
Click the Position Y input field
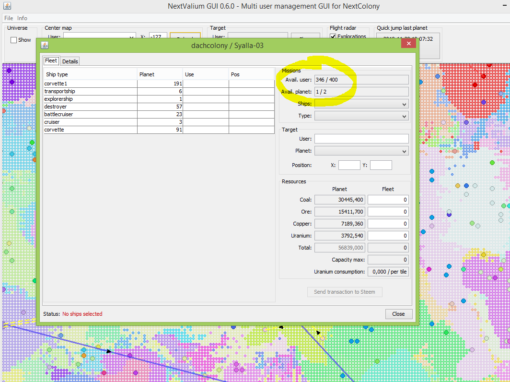coord(381,165)
